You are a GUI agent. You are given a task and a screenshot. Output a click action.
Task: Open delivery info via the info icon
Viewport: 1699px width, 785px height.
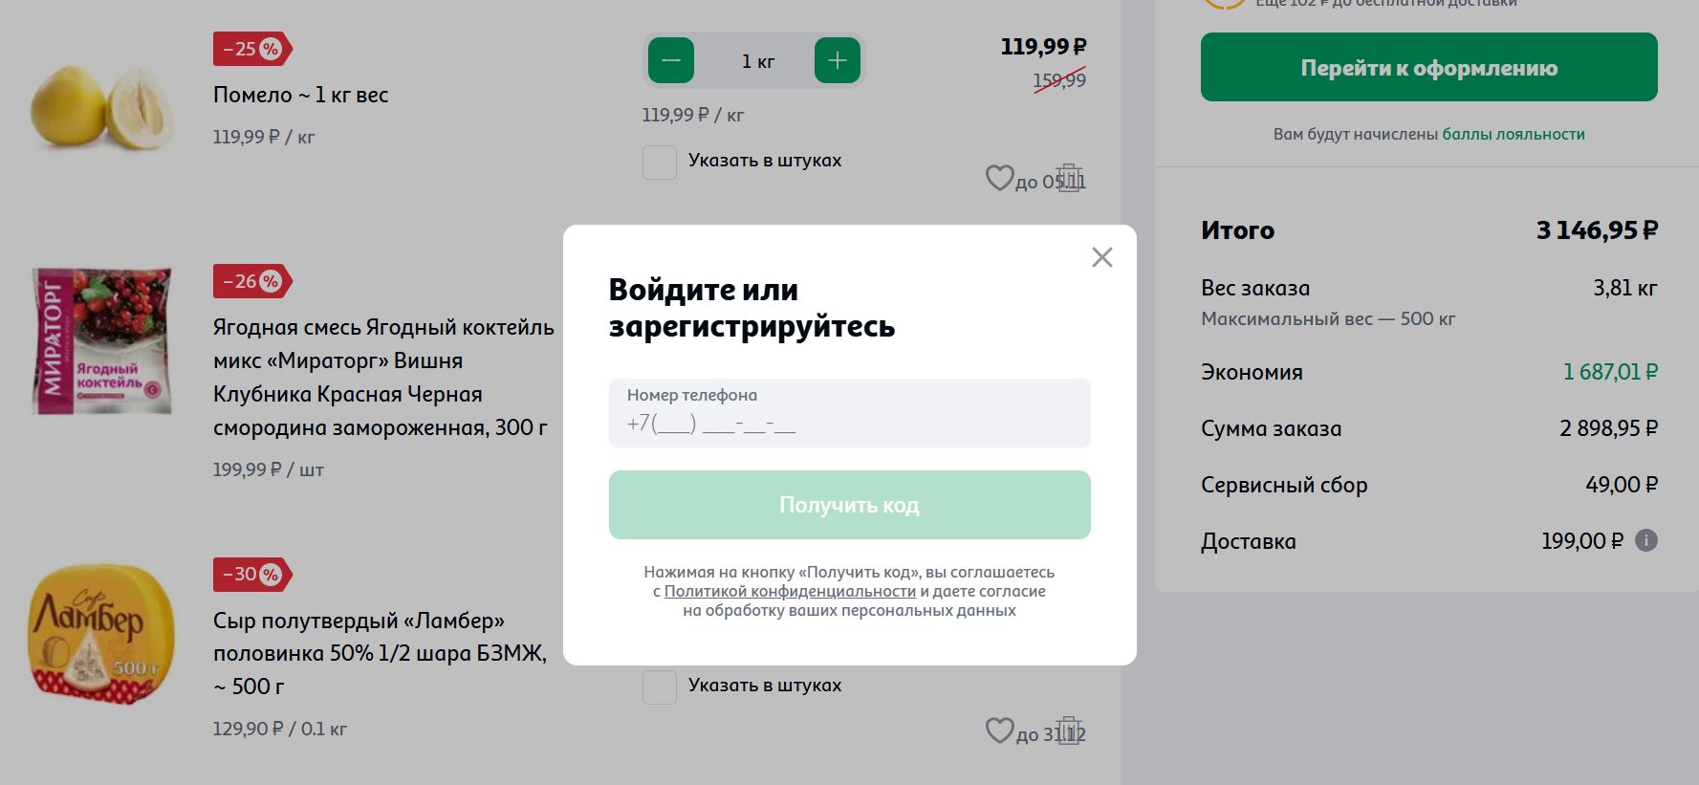[x=1646, y=540]
